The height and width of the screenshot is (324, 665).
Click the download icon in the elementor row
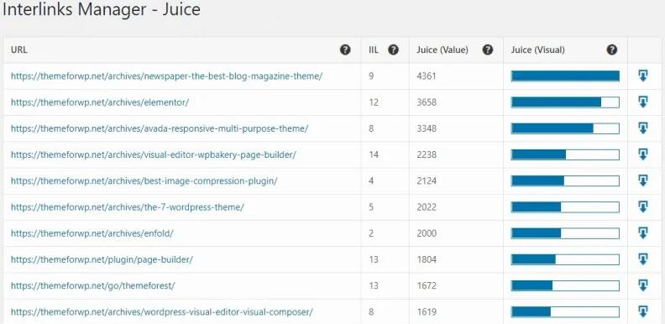tap(643, 102)
